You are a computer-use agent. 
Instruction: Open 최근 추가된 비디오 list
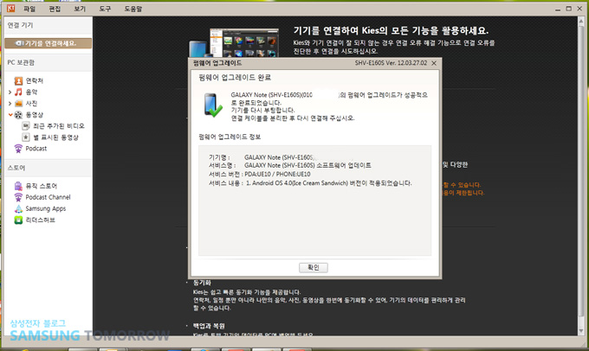(59, 126)
